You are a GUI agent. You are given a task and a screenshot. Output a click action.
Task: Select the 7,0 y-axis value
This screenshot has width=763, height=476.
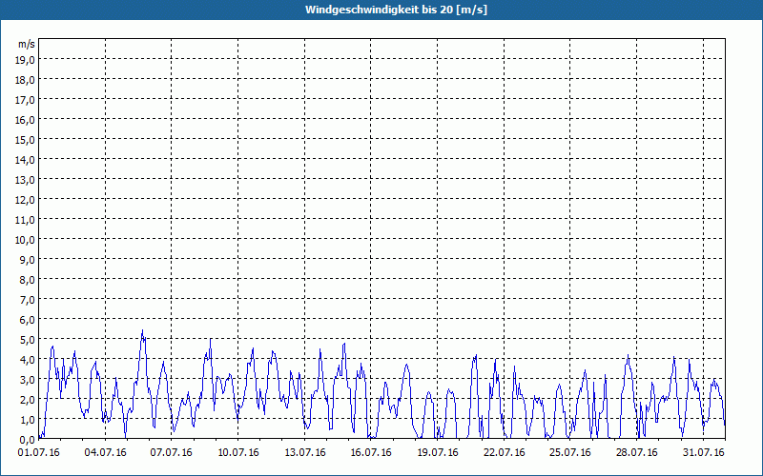pos(29,300)
